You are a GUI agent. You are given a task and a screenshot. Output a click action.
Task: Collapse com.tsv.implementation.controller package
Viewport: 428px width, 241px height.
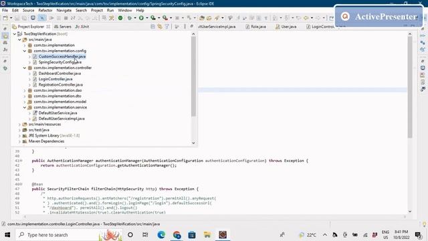coord(25,68)
